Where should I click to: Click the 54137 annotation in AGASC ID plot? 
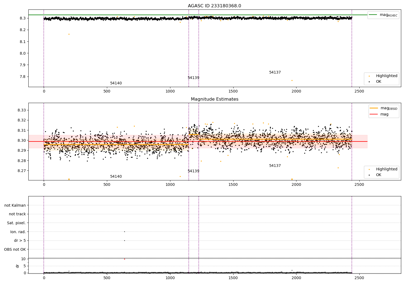point(275,72)
